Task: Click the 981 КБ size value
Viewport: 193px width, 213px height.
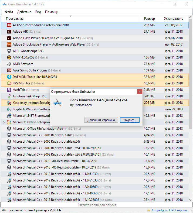Action: 149,96
